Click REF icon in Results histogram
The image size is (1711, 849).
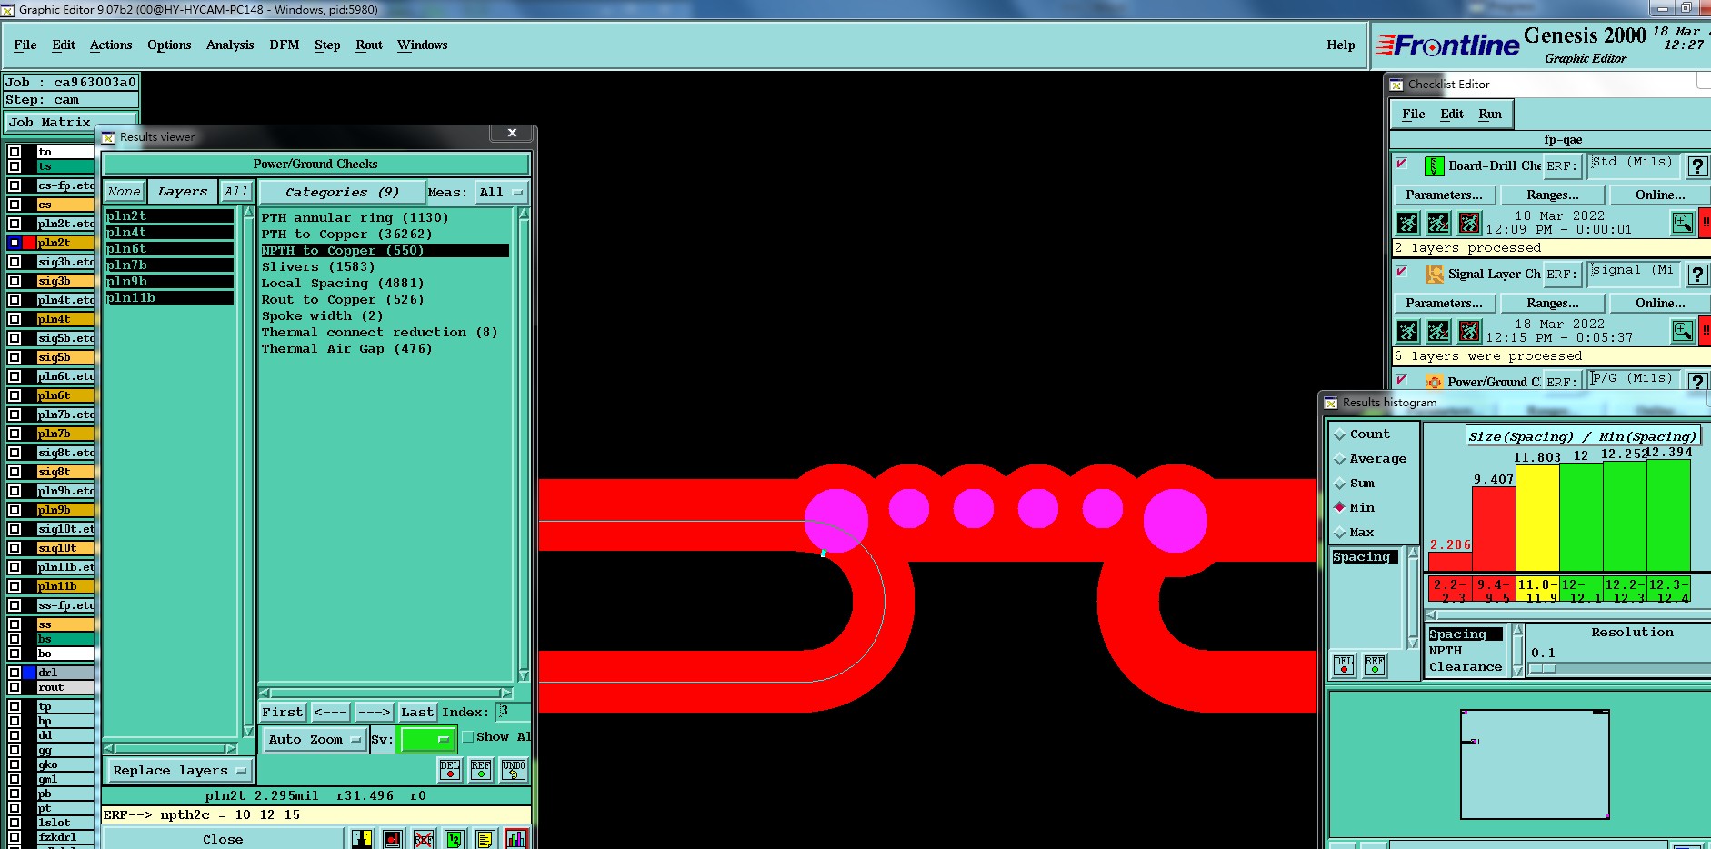pyautogui.click(x=1375, y=665)
